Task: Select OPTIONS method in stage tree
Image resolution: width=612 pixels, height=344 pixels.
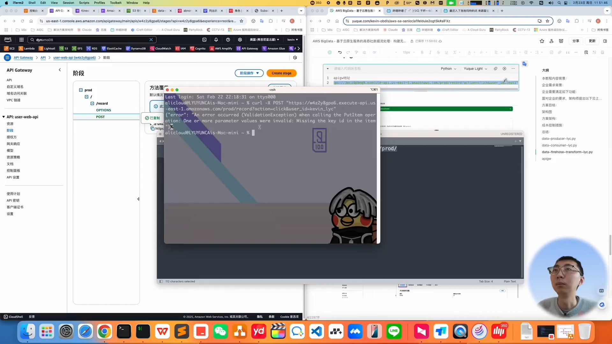Action: point(103,110)
